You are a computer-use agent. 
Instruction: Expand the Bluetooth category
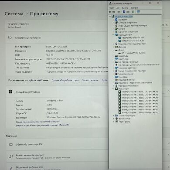[113, 20]
